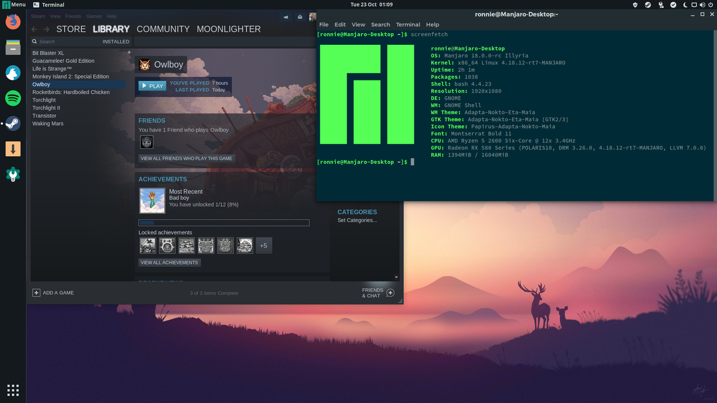The height and width of the screenshot is (403, 717).
Task: Click the friend avatar under FRIENDS
Action: (146, 142)
